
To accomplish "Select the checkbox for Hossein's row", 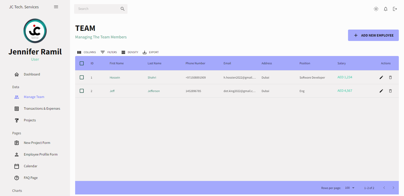I will (x=82, y=77).
